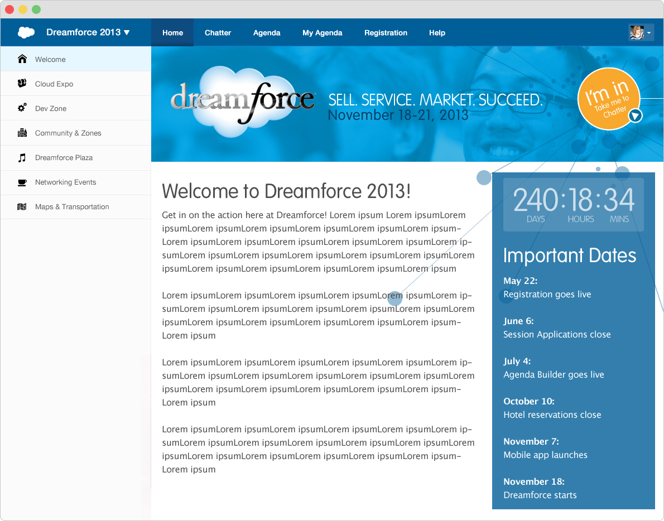This screenshot has height=521, width=664.
Task: Click the Dreamforce Plaza music note icon
Action: pyautogui.click(x=22, y=157)
